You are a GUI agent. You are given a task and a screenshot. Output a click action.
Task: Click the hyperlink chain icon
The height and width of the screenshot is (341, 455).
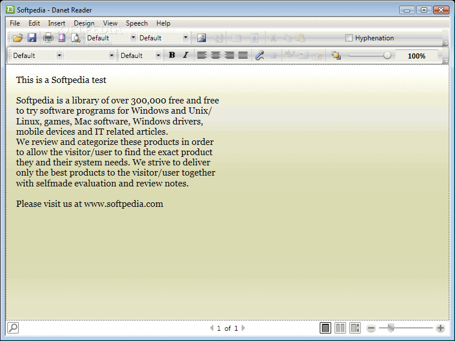pyautogui.click(x=259, y=55)
